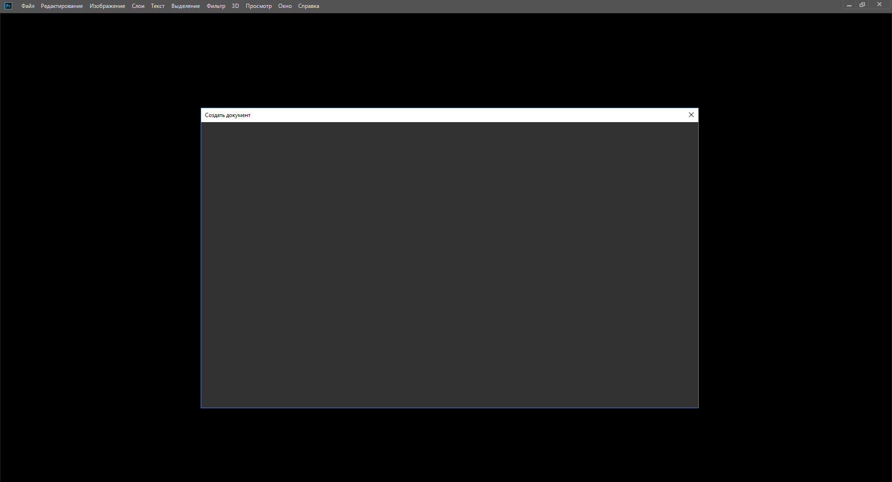
Task: Close the Создать документ dialog
Action: [691, 115]
